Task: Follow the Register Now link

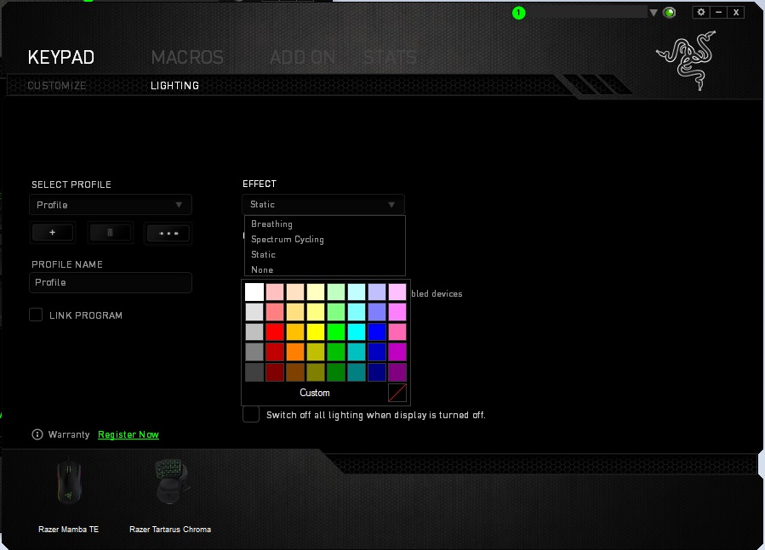Action: tap(128, 434)
